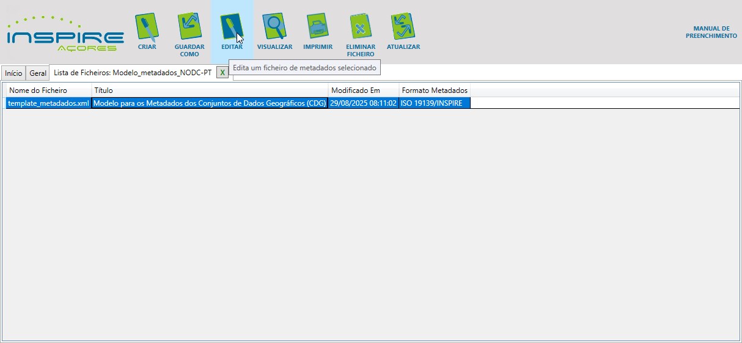
Task: Click the Modelo para os Metadados title cell
Action: pyautogui.click(x=209, y=103)
